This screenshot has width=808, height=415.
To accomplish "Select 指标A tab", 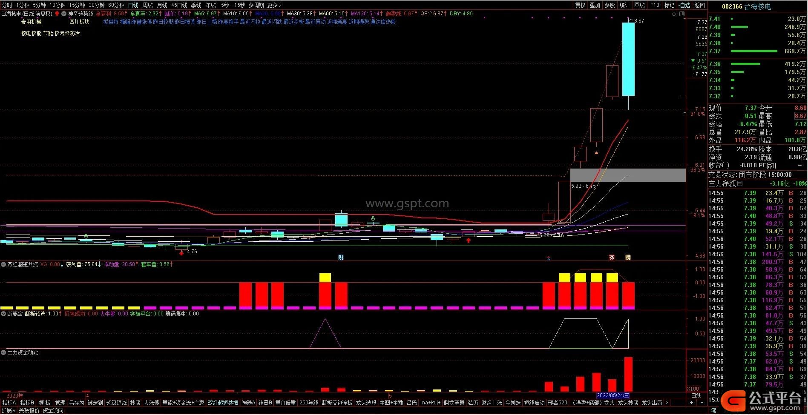I will click(9, 402).
